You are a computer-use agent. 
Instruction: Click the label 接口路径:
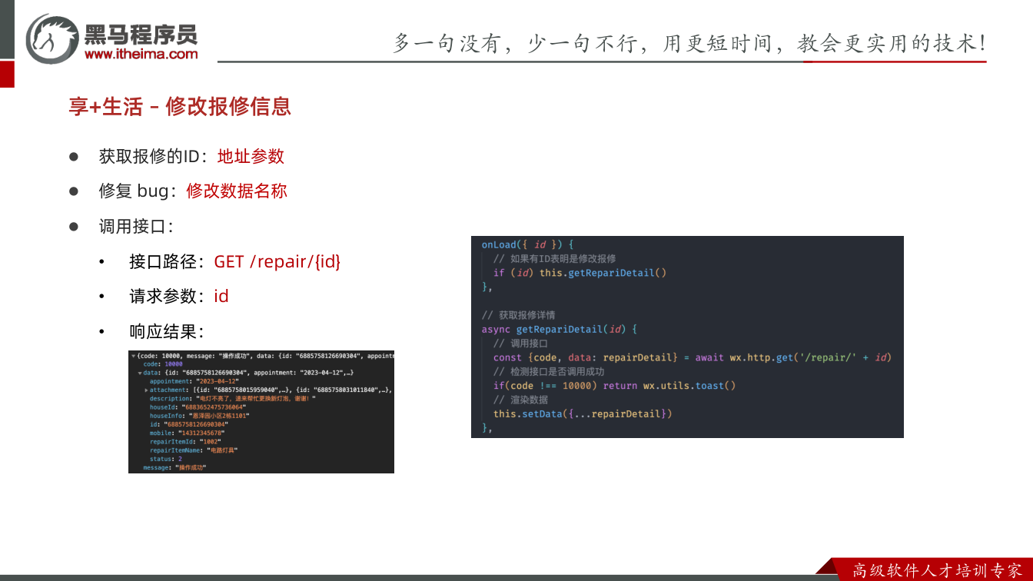[167, 261]
